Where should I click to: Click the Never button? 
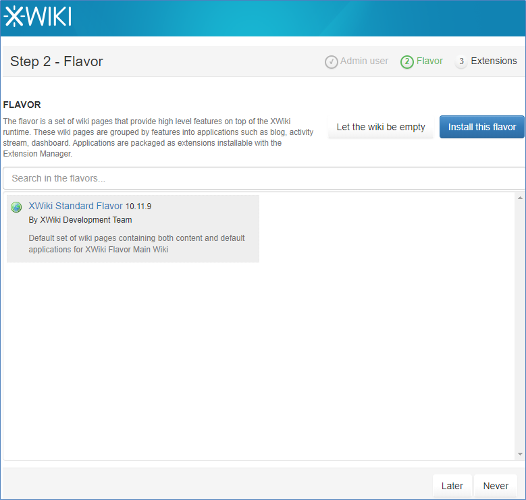(x=496, y=486)
